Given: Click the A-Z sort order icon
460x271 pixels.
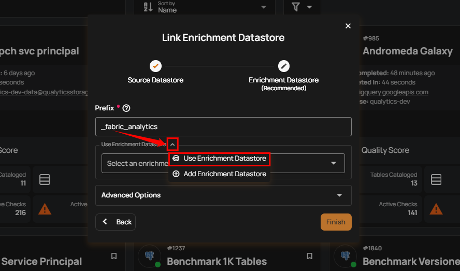Looking at the screenshot, I should tap(148, 7).
